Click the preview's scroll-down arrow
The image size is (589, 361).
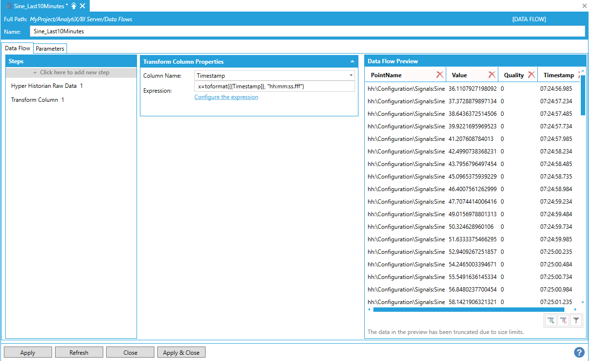pyautogui.click(x=582, y=302)
